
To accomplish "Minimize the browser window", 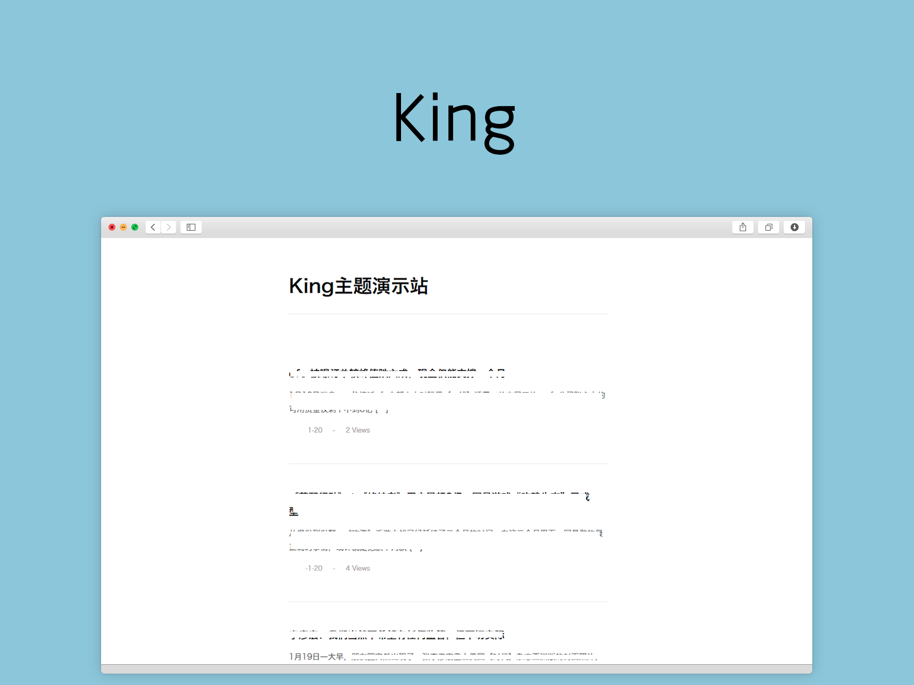I will (123, 227).
